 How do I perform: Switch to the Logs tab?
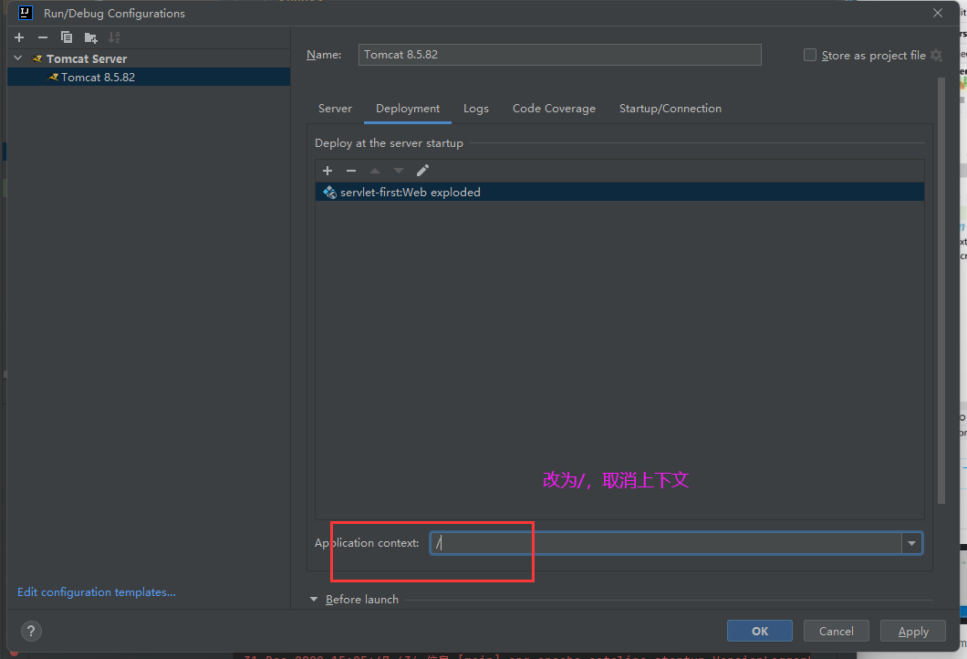click(475, 109)
